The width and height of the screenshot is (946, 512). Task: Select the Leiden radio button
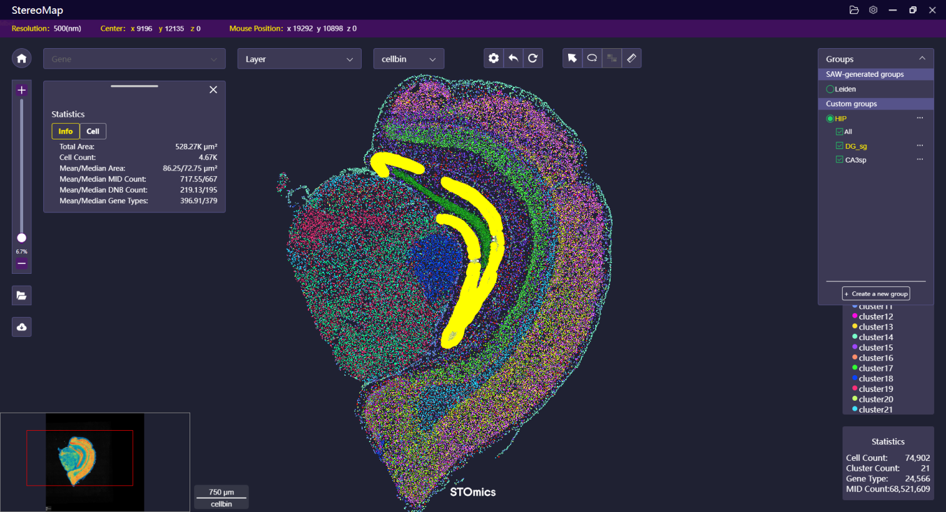pos(830,89)
